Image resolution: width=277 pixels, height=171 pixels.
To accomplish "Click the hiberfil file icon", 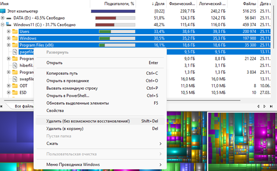I will pyautogui.click(x=15, y=65).
